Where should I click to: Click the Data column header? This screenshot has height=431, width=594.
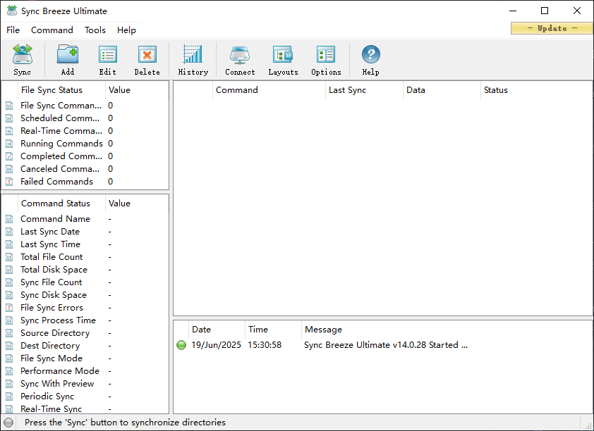coord(442,90)
